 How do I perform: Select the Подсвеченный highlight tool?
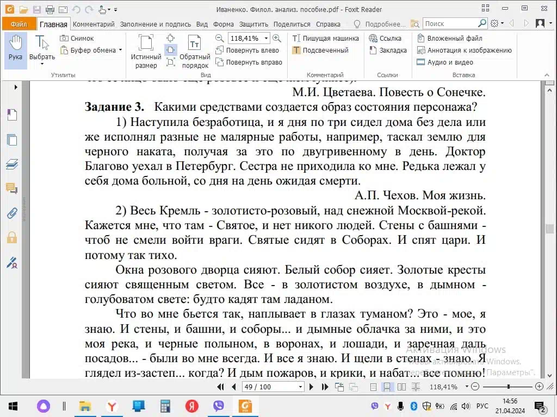coord(320,50)
